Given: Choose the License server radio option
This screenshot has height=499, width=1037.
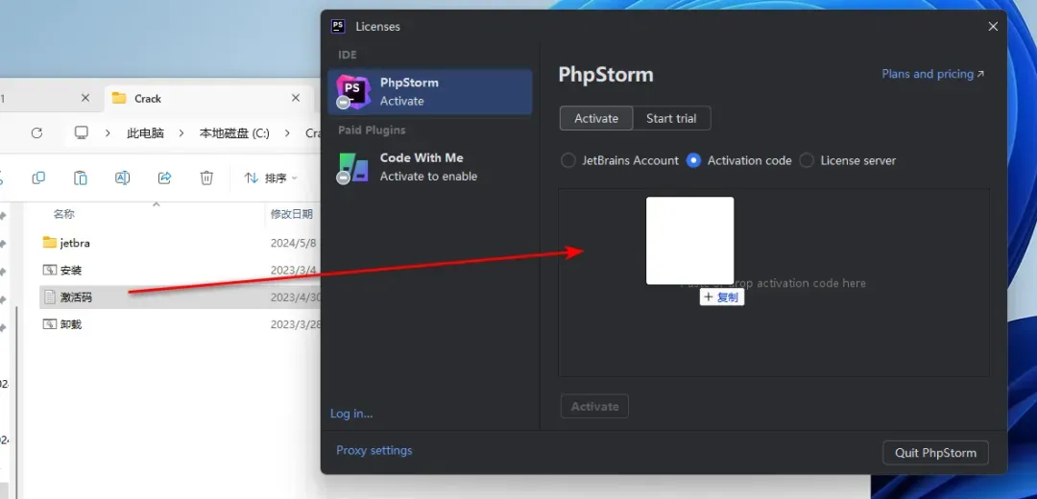Looking at the screenshot, I should pyautogui.click(x=847, y=160).
